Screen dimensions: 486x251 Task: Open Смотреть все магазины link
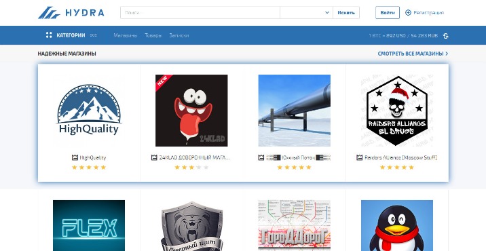point(413,54)
